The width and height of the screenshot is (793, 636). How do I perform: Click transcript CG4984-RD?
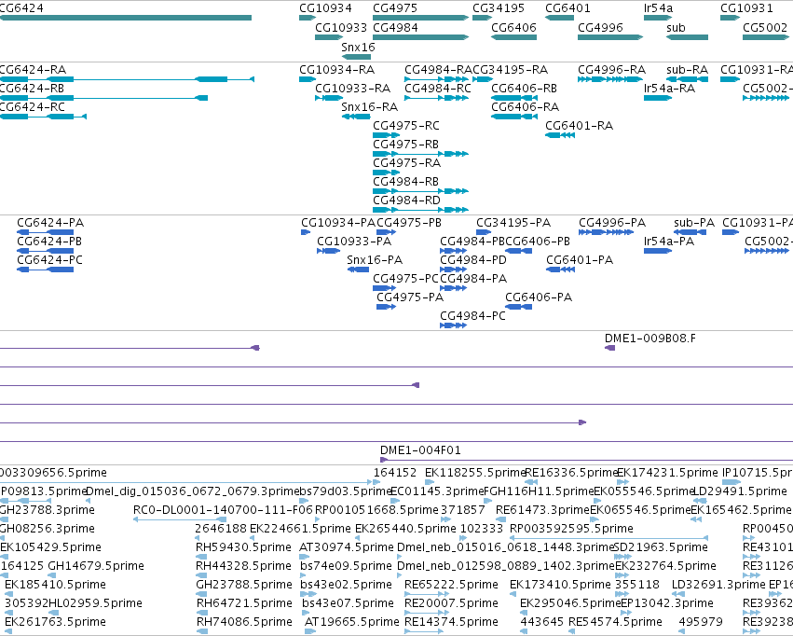pos(421,210)
